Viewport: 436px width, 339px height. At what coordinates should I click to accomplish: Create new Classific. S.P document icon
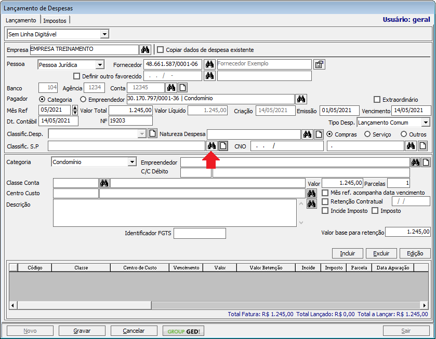pyautogui.click(x=223, y=146)
